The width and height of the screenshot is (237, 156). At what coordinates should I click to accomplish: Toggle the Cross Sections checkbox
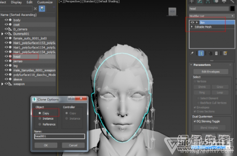click(195, 111)
